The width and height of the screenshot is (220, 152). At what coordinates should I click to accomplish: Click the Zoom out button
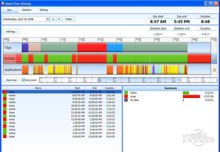tap(11, 80)
